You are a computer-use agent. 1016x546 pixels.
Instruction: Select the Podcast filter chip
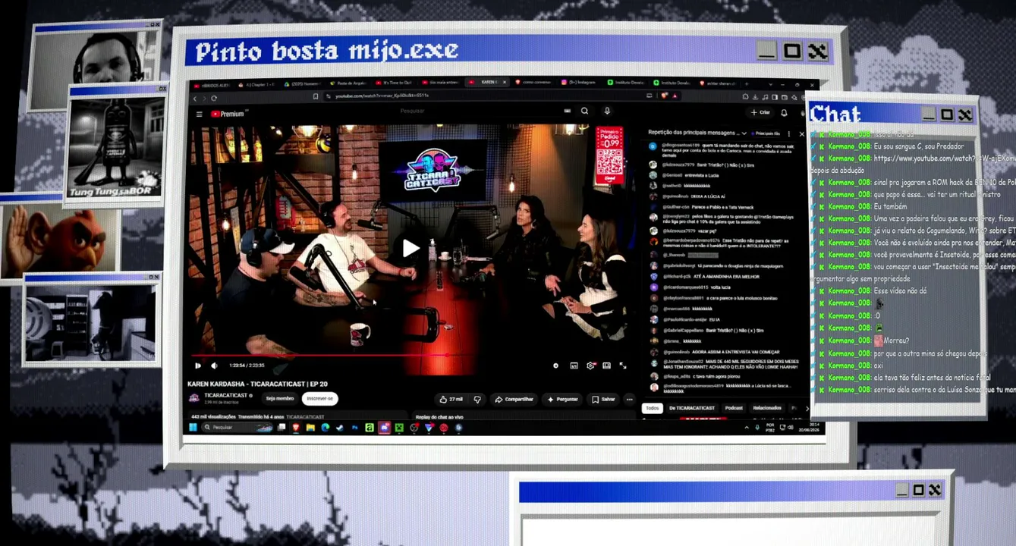(x=734, y=408)
